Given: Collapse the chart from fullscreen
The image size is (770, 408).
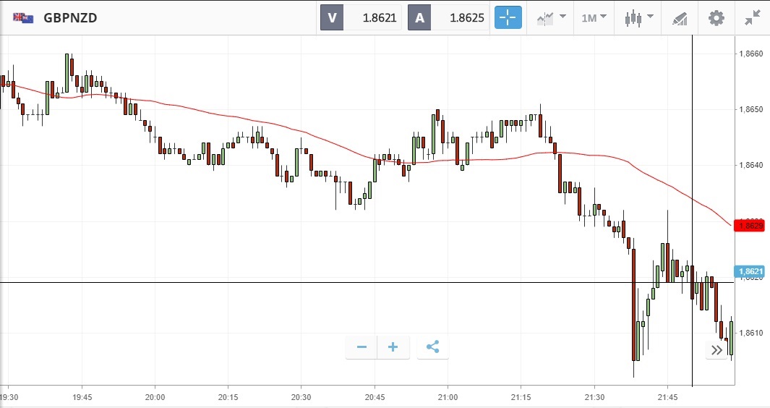Looking at the screenshot, I should coord(753,18).
